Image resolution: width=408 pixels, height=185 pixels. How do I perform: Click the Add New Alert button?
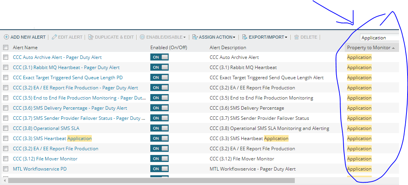point(25,37)
